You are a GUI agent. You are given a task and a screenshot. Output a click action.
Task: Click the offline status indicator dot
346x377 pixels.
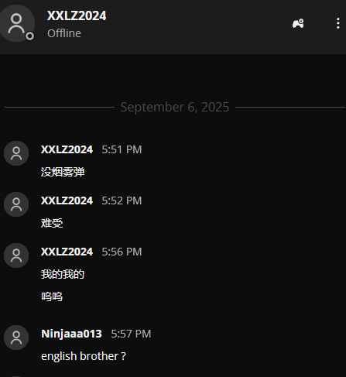coord(29,36)
